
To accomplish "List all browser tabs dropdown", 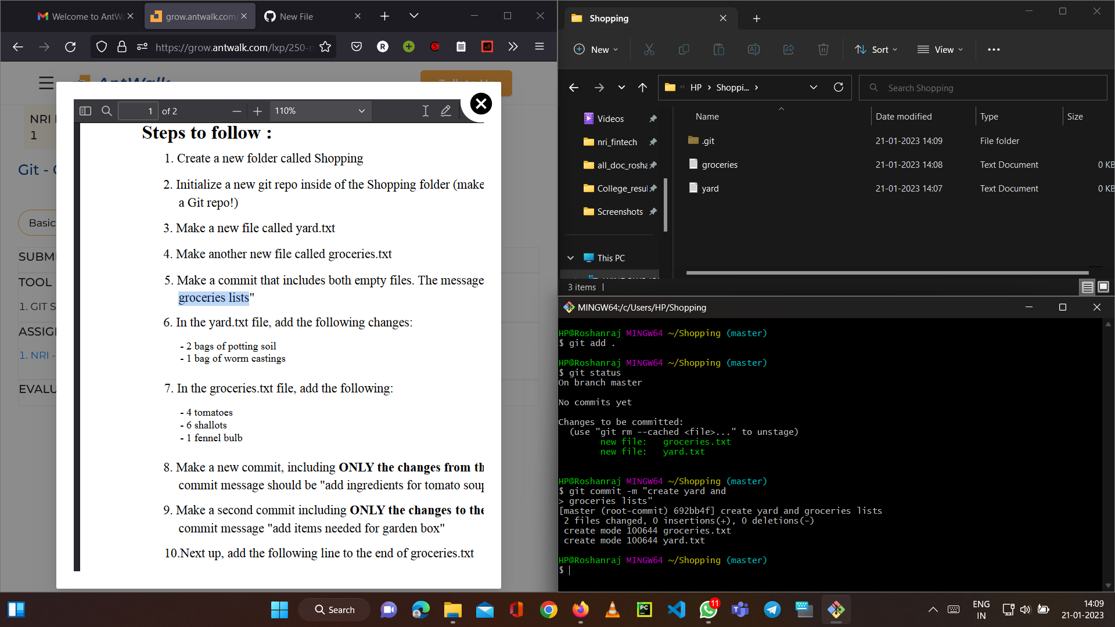I will click(x=414, y=16).
